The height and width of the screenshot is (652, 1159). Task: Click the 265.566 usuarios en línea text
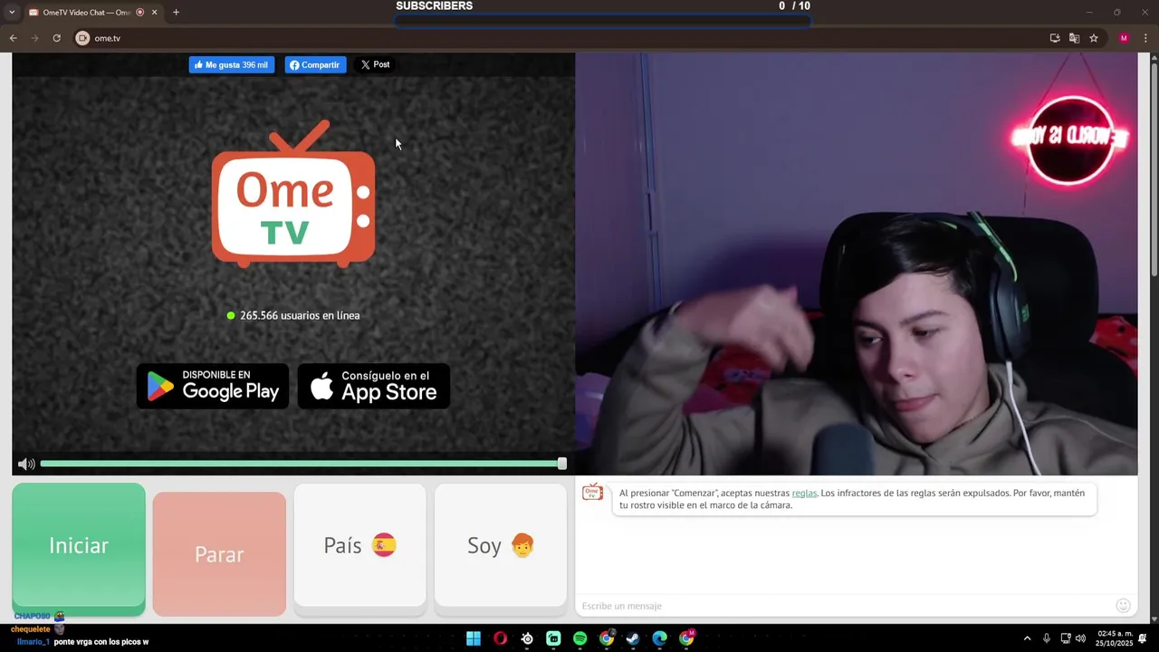(300, 315)
